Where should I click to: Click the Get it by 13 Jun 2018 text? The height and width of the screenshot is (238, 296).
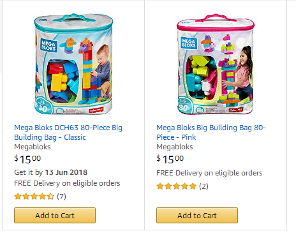point(50,172)
